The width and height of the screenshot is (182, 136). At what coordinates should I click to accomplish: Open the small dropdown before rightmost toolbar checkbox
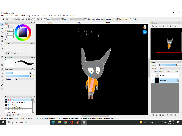coord(114,19)
